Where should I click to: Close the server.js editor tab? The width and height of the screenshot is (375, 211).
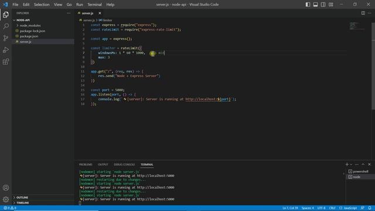100,13
